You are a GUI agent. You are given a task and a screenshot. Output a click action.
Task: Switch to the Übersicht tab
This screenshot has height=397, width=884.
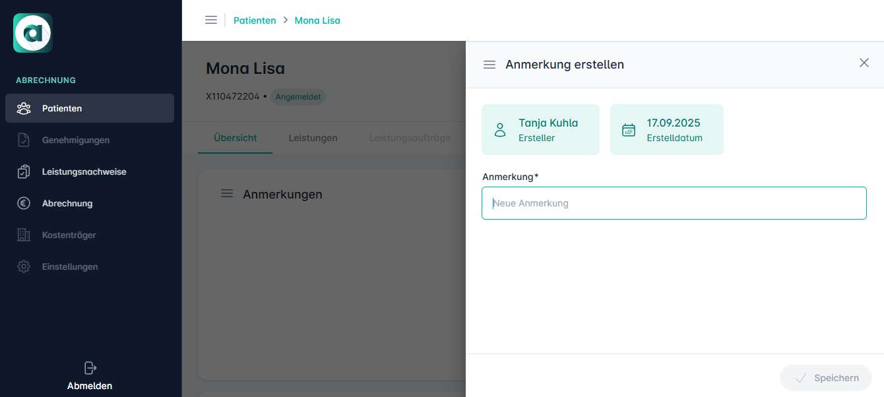[235, 138]
